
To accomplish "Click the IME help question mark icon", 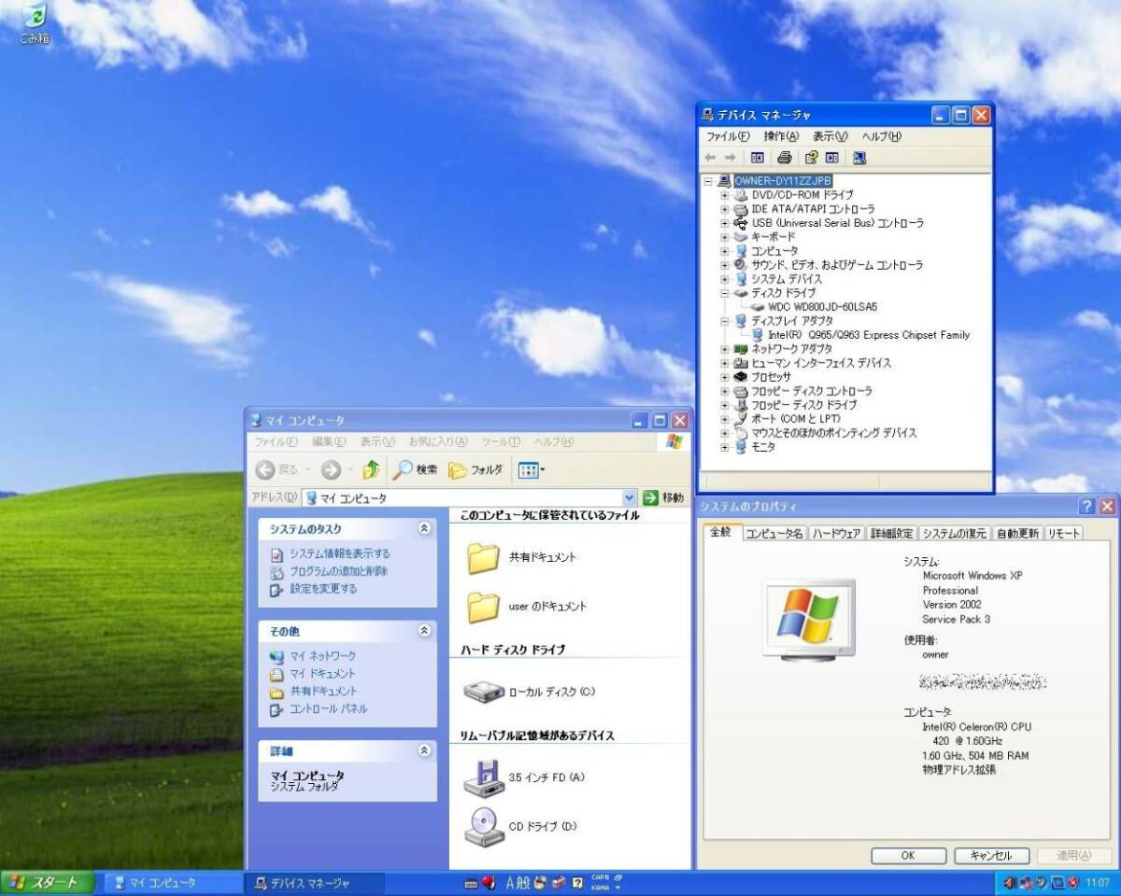I will (578, 883).
